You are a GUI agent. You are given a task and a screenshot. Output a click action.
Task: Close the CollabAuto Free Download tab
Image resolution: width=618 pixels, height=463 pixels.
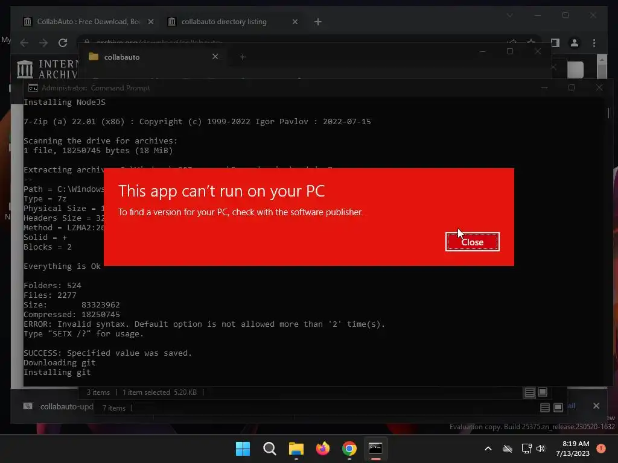pos(150,22)
